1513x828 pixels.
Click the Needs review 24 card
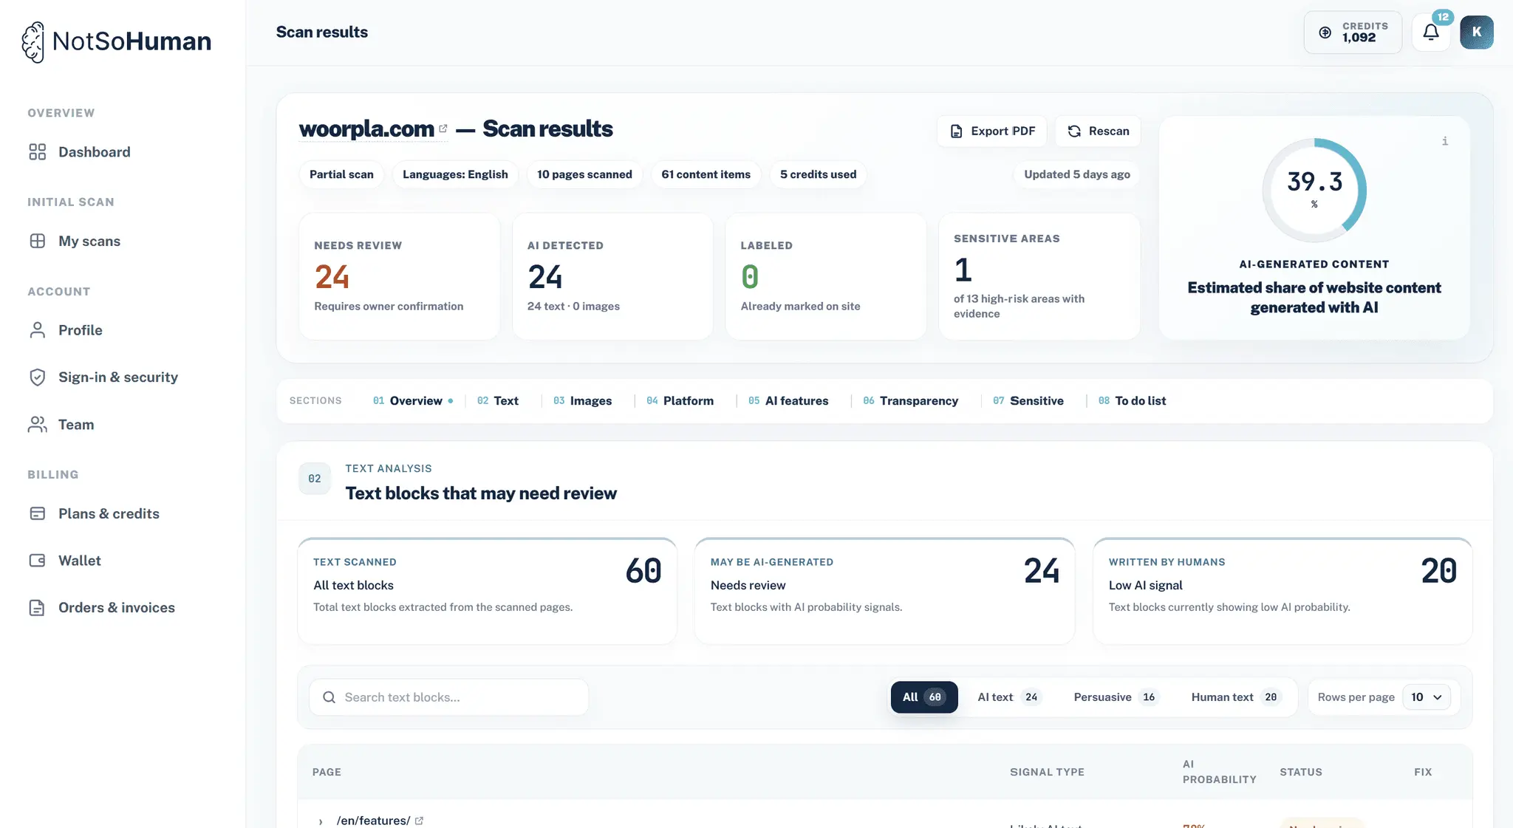tap(400, 276)
